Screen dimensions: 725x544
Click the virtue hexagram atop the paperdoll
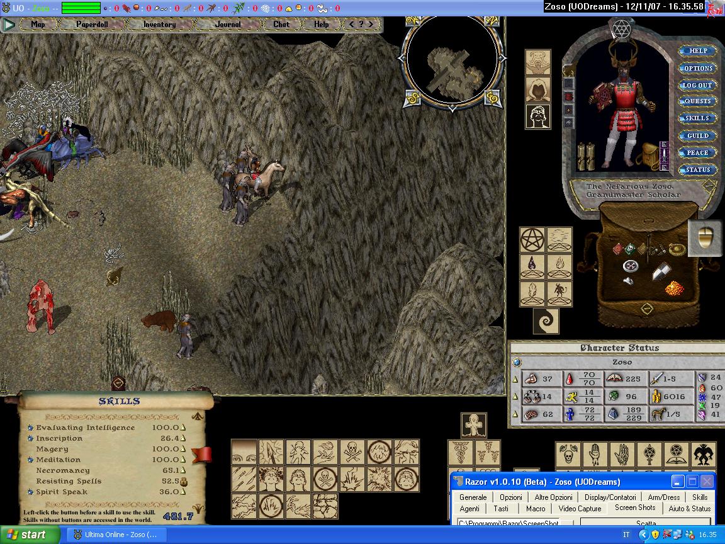621,29
